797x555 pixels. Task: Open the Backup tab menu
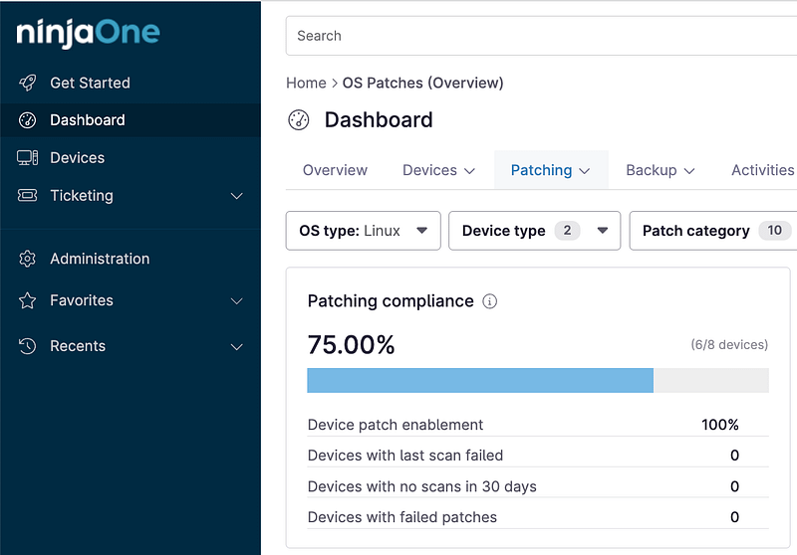pos(660,170)
